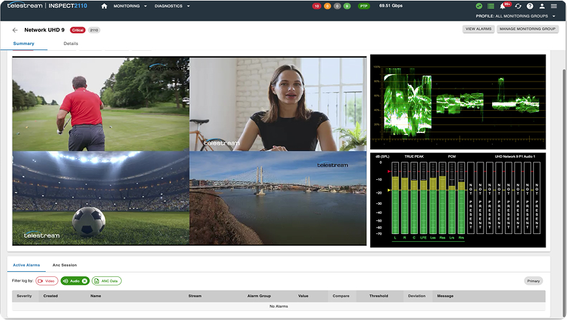Click the Value column header
Image resolution: width=567 pixels, height=320 pixels.
coord(303,296)
